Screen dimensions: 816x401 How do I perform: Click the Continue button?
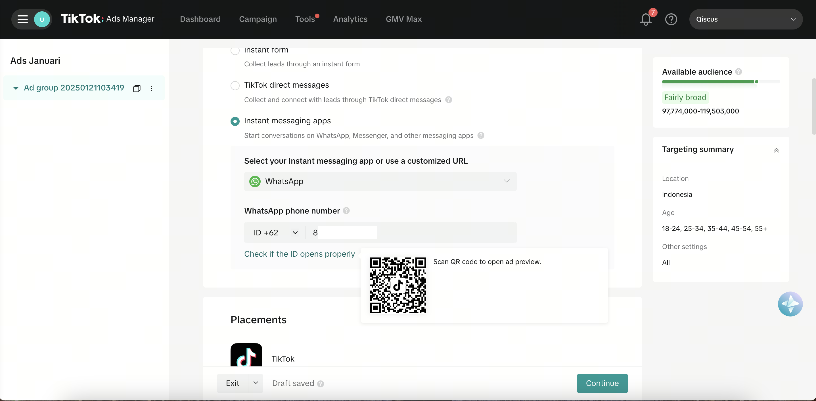click(x=602, y=383)
